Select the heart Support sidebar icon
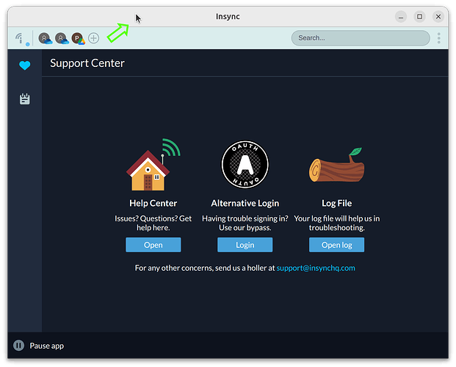This screenshot has width=456, height=367. [25, 65]
